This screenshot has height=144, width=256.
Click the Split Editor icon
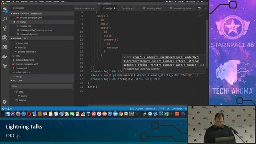(x=199, y=8)
